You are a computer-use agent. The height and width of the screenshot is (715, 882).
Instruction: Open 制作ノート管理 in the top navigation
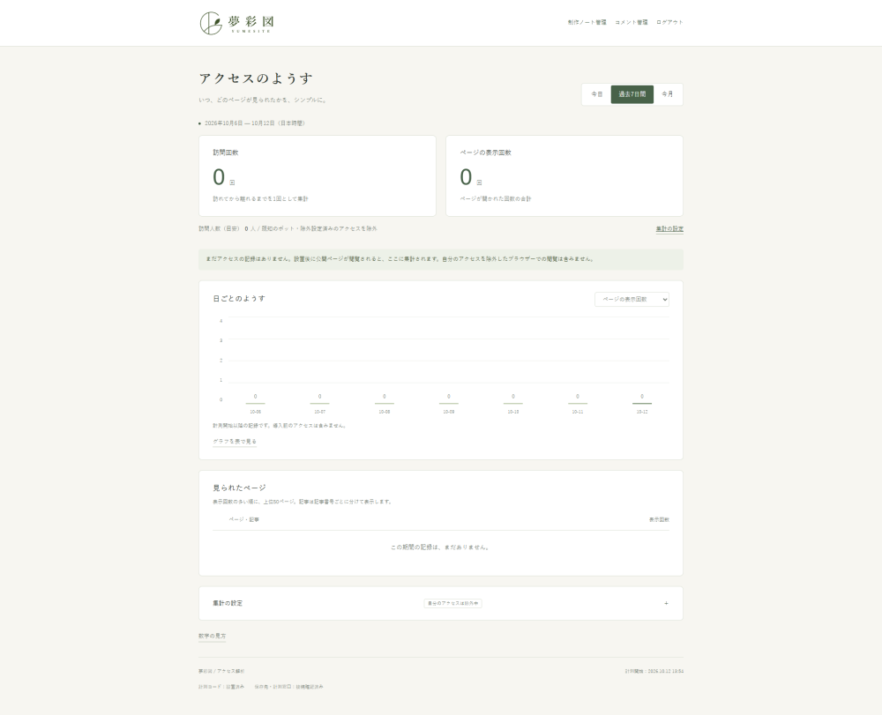click(587, 23)
